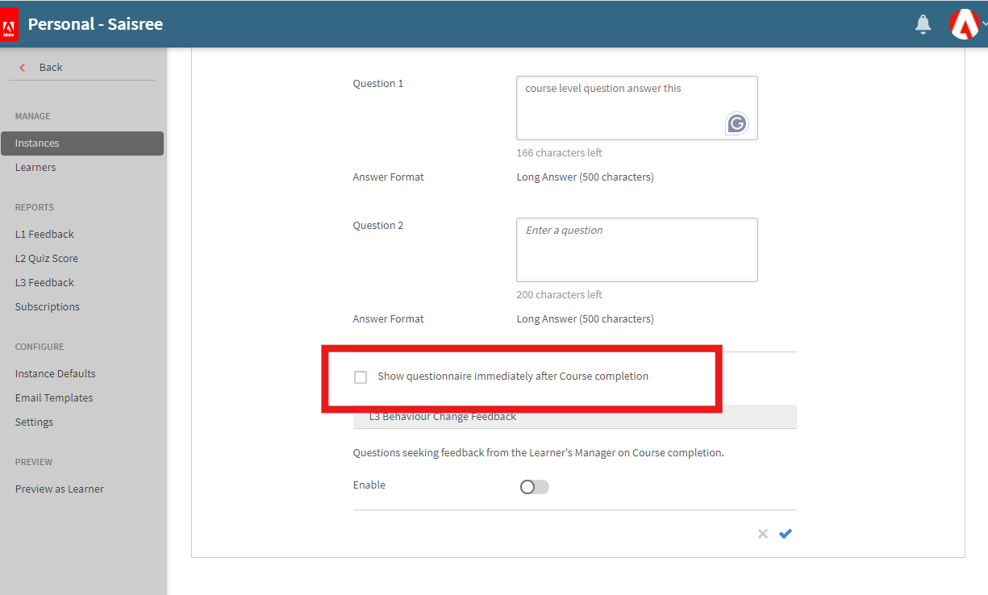This screenshot has height=595, width=988.
Task: Go to L3 Feedback report
Action: 44,283
